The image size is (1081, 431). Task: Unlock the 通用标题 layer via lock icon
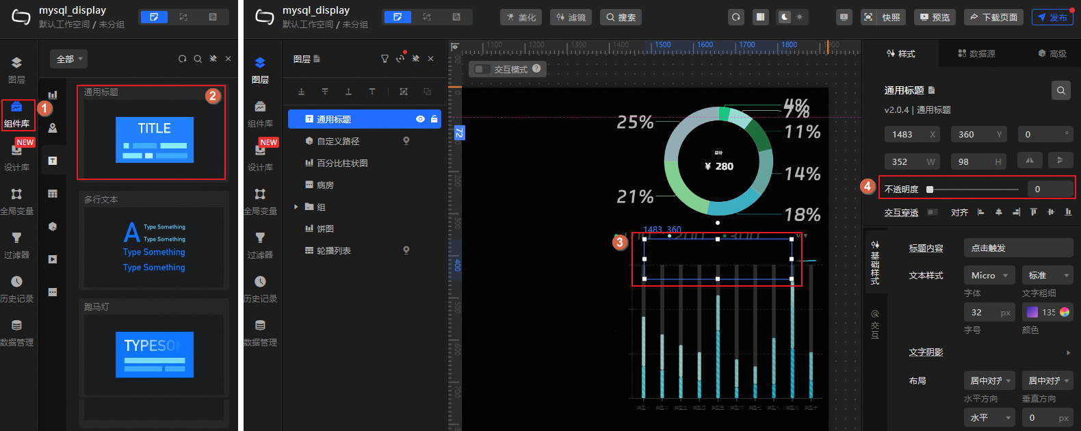434,119
